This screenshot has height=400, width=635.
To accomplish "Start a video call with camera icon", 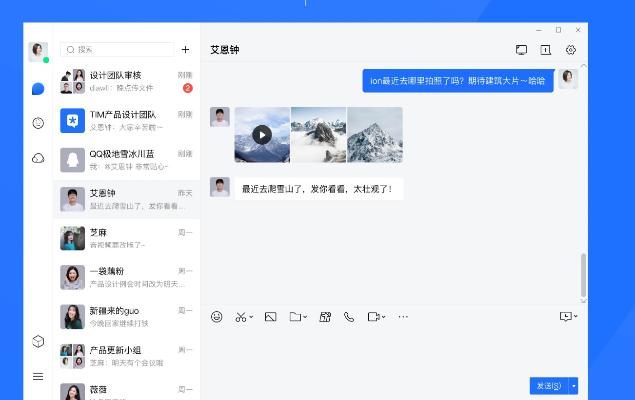I will 374,317.
